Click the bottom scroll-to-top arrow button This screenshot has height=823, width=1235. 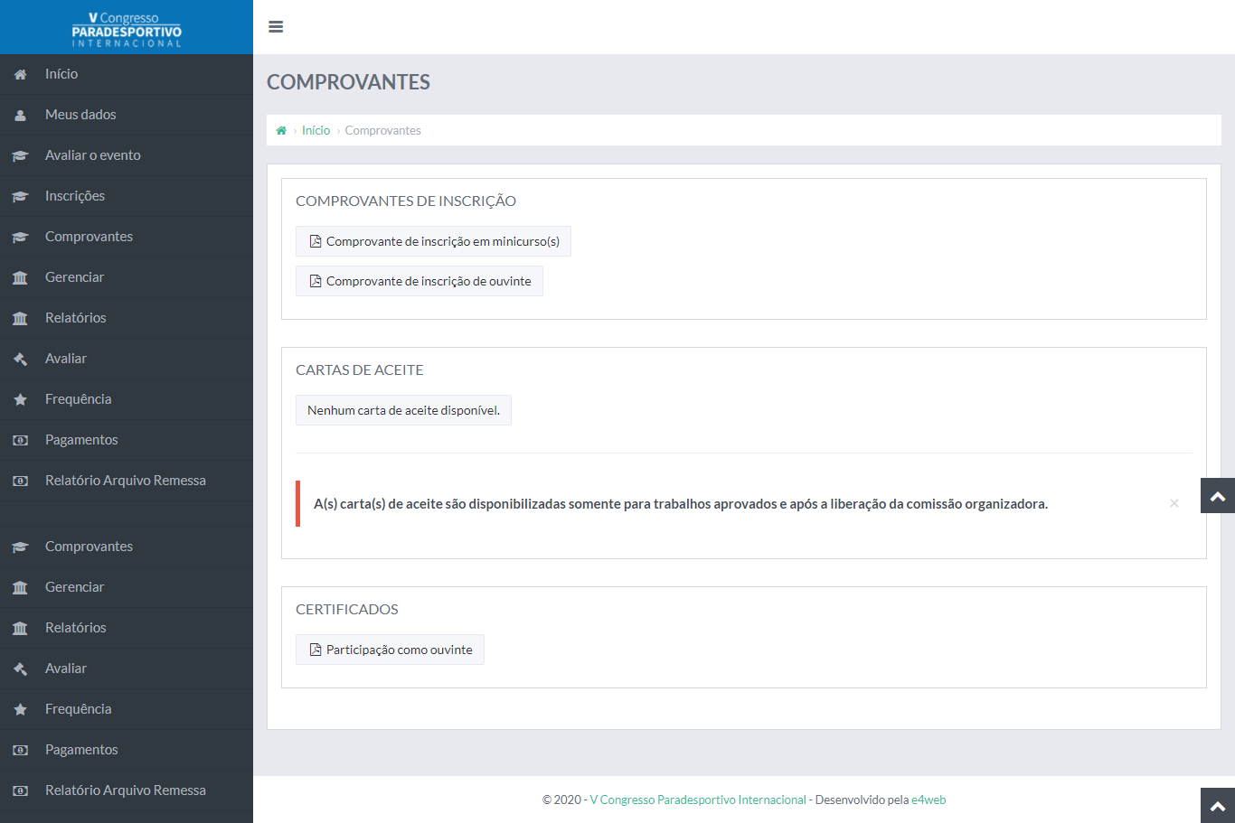click(x=1217, y=805)
